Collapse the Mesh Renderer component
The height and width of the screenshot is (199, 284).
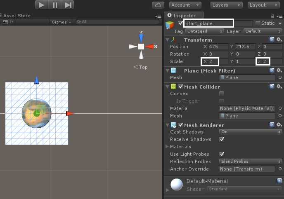coord(167,125)
